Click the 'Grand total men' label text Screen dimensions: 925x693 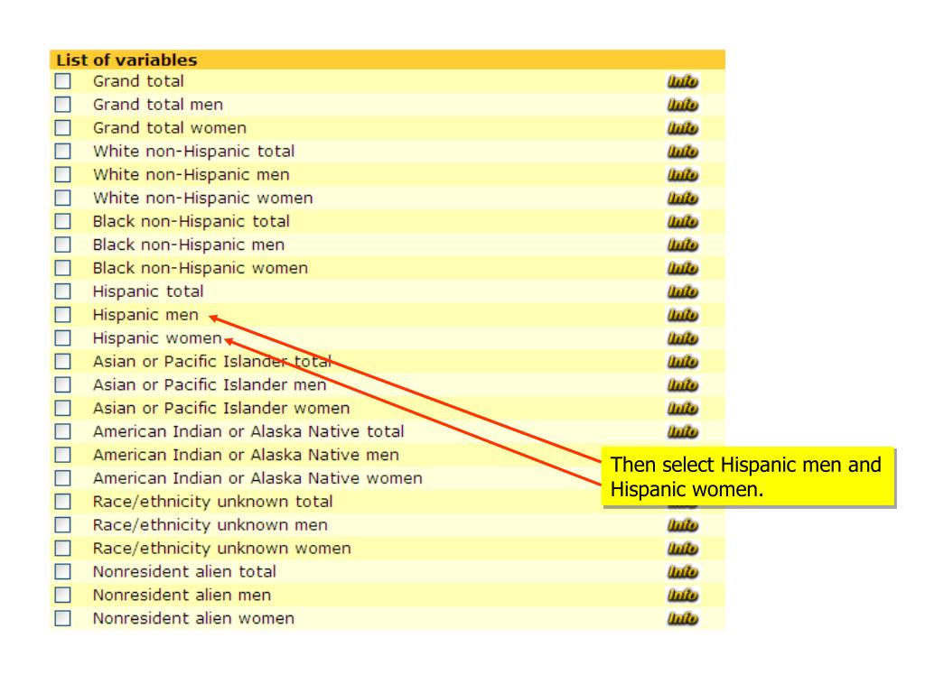click(x=157, y=105)
